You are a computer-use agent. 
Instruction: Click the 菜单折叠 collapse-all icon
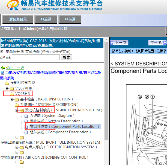(22, 52)
